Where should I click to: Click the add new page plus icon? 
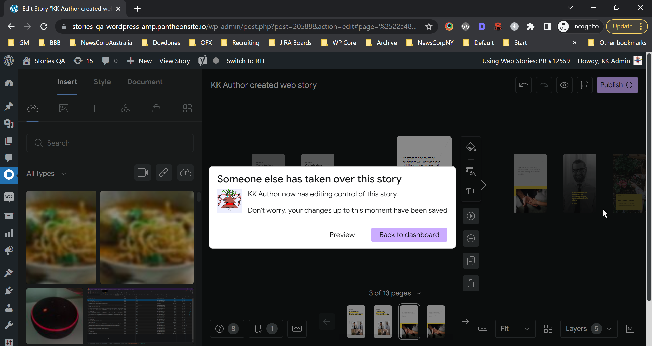[471, 238]
